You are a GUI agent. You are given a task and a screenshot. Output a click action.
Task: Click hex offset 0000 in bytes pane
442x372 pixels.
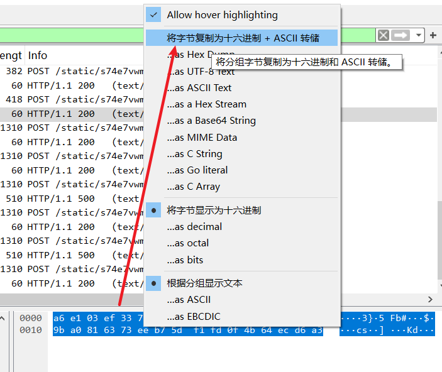tap(31, 318)
